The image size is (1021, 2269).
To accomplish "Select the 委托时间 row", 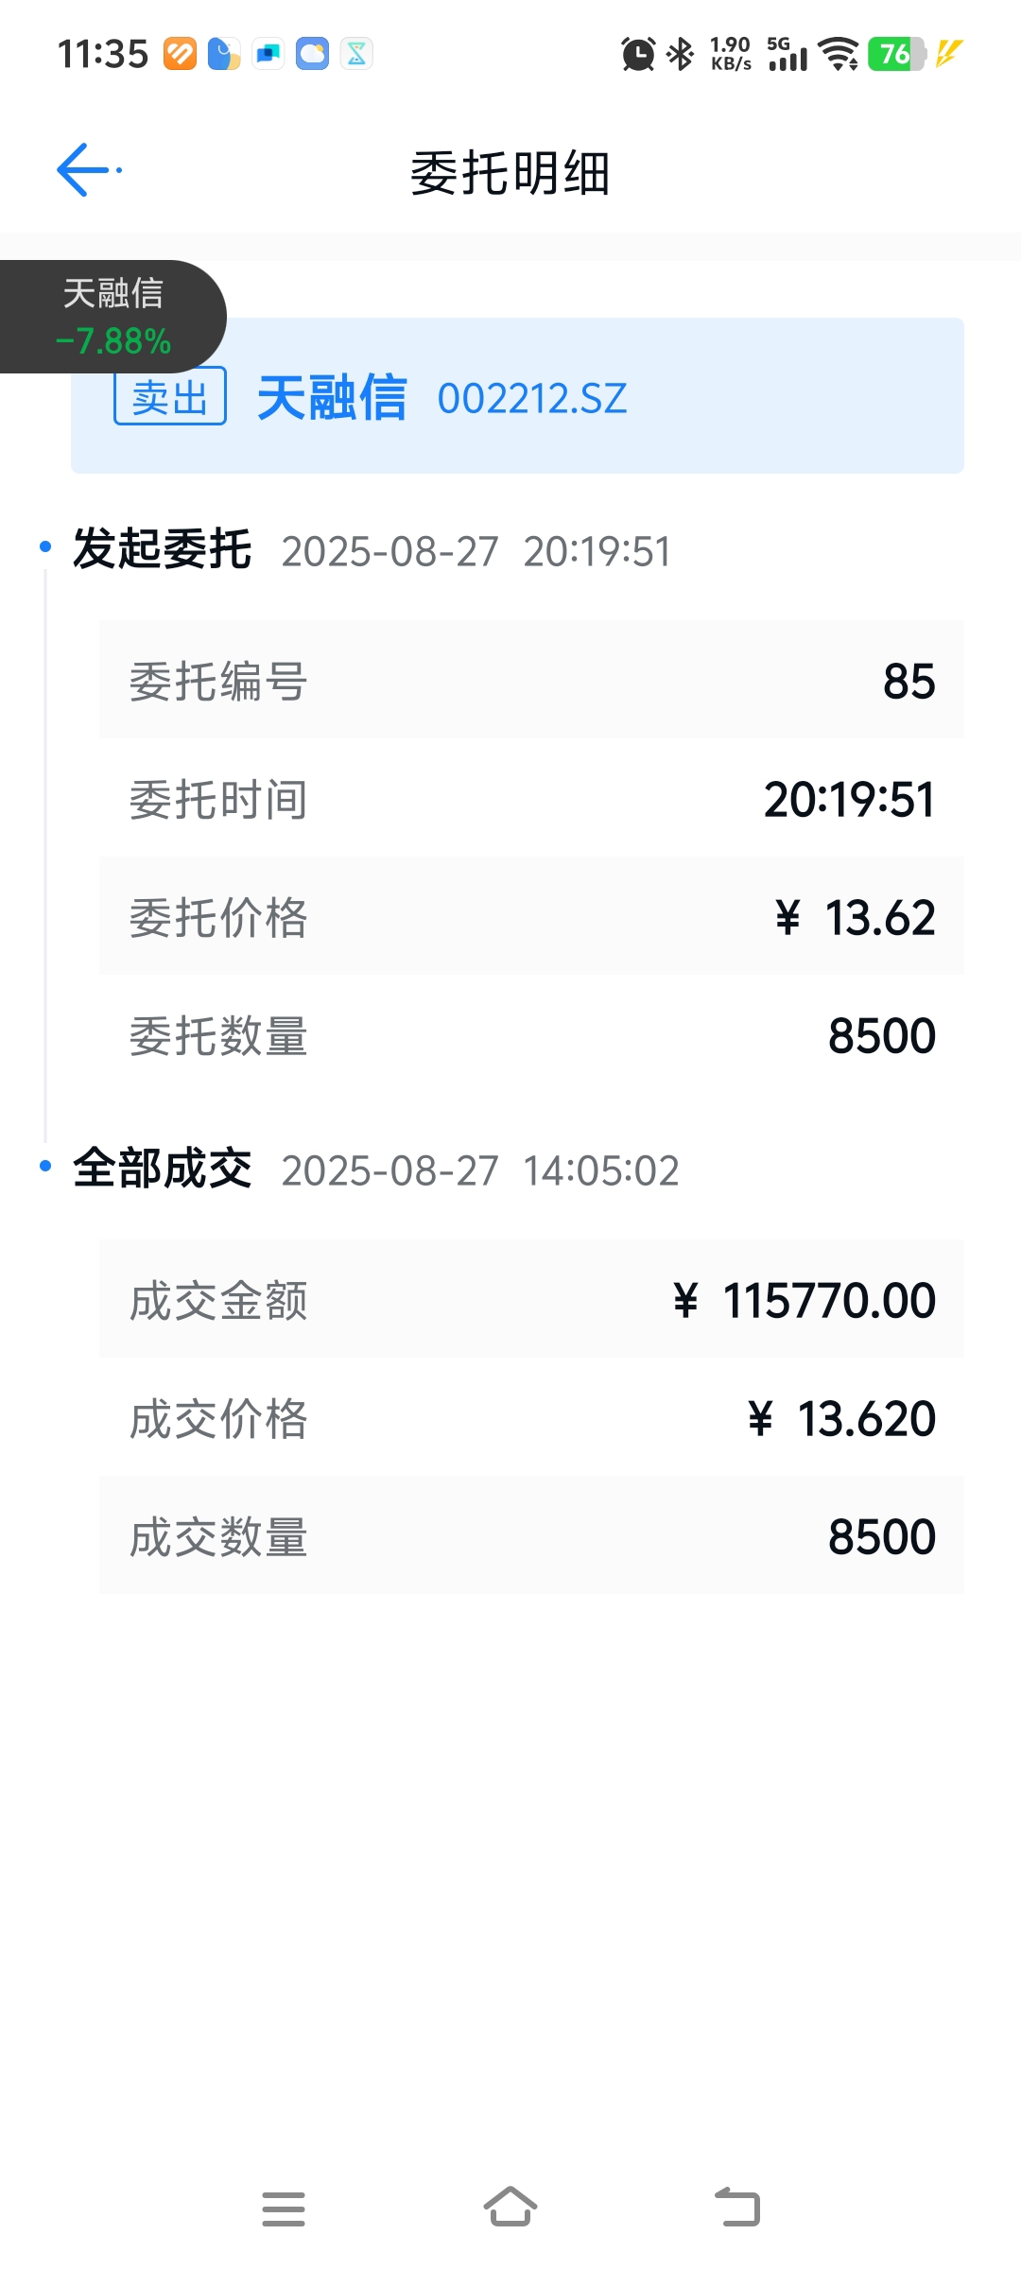I will [x=531, y=798].
